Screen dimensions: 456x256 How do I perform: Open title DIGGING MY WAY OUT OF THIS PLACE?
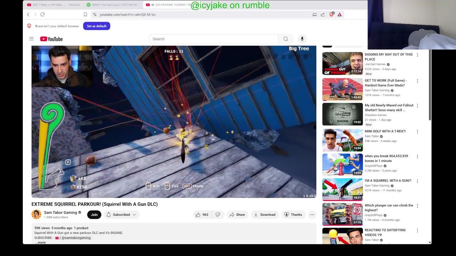[388, 57]
